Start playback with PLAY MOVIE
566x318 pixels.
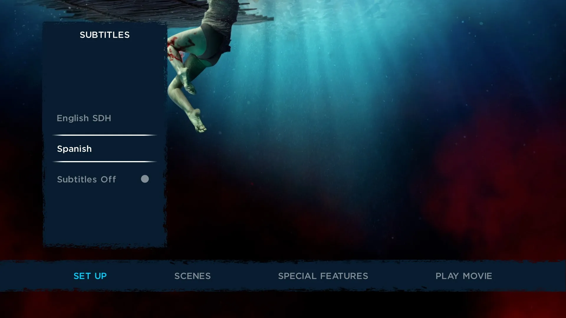[x=464, y=276]
